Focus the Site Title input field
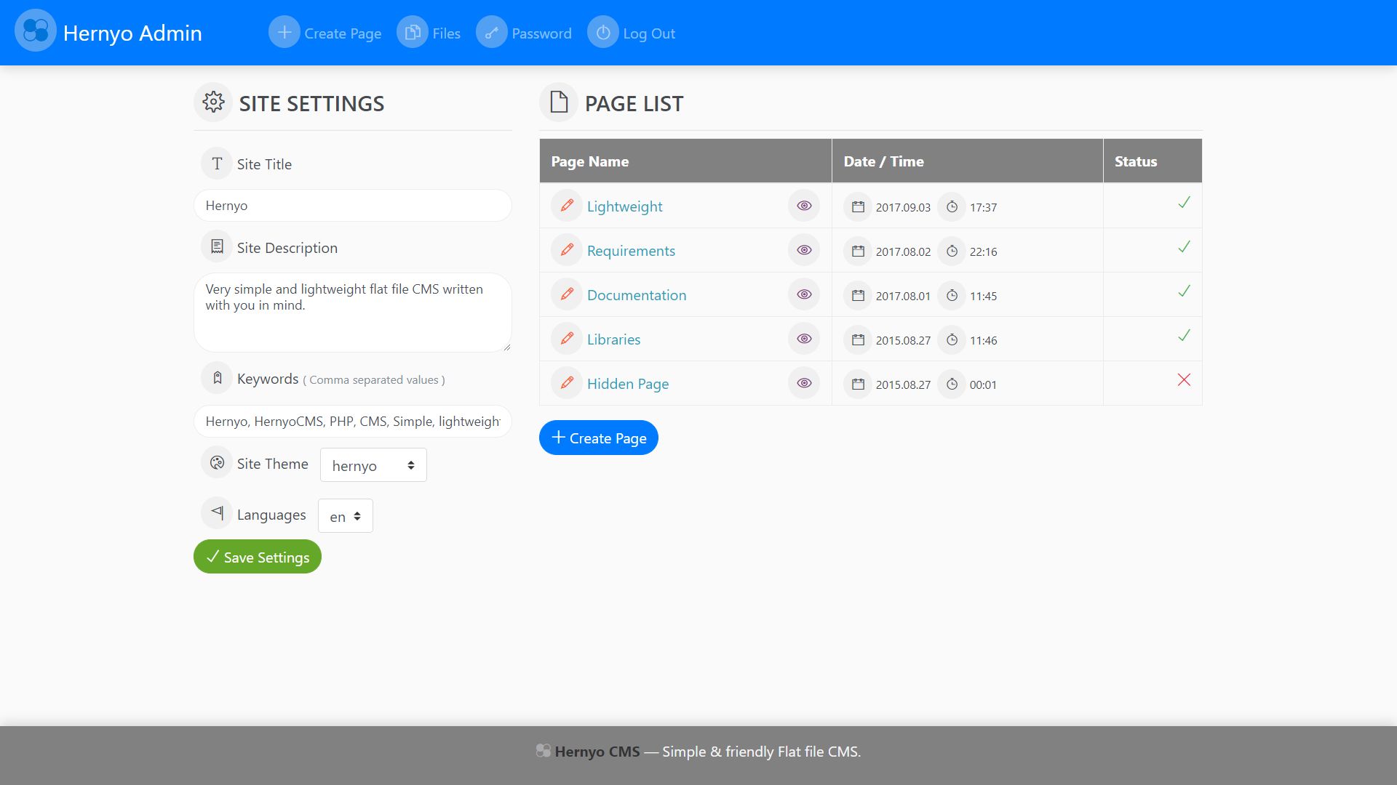Screen dimensions: 1397x785 pyautogui.click(x=353, y=206)
